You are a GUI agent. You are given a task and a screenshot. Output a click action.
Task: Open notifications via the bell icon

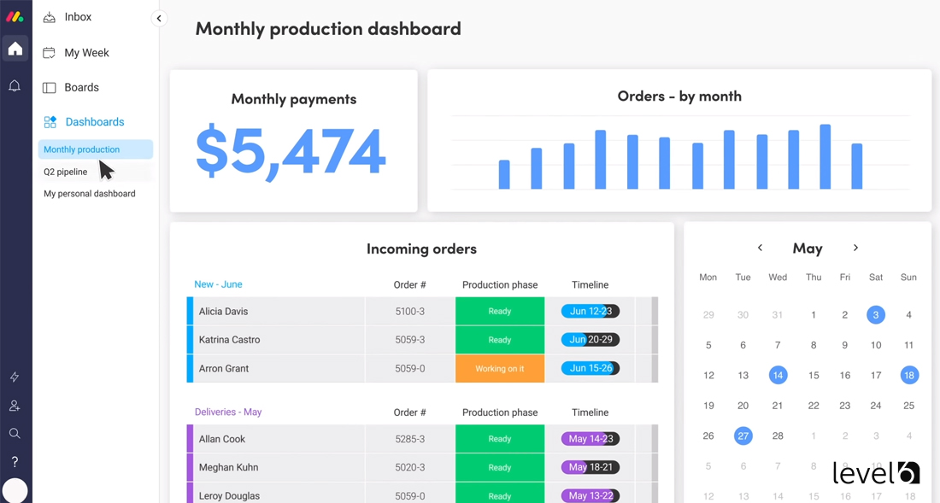(15, 85)
